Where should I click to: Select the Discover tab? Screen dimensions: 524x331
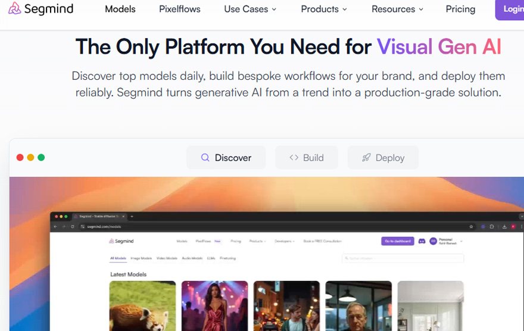226,157
